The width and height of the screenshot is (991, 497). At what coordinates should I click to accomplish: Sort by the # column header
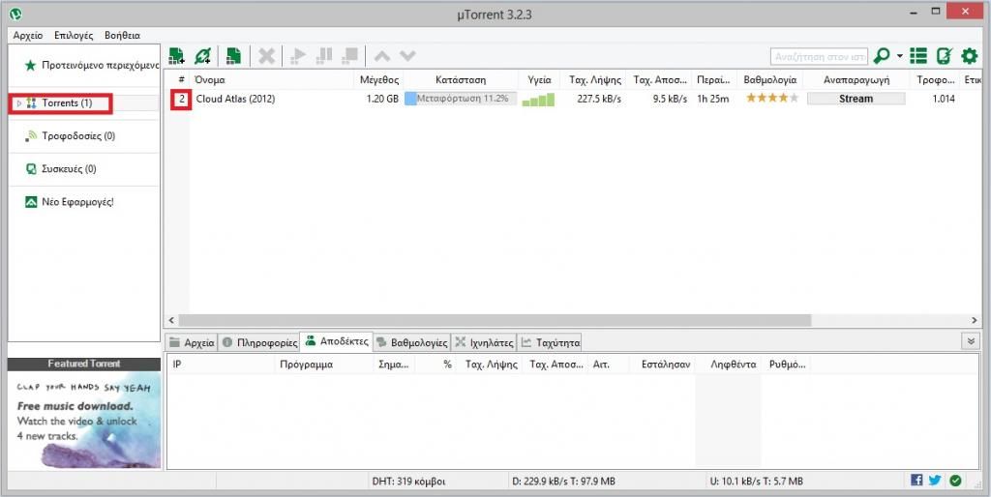[x=181, y=79]
